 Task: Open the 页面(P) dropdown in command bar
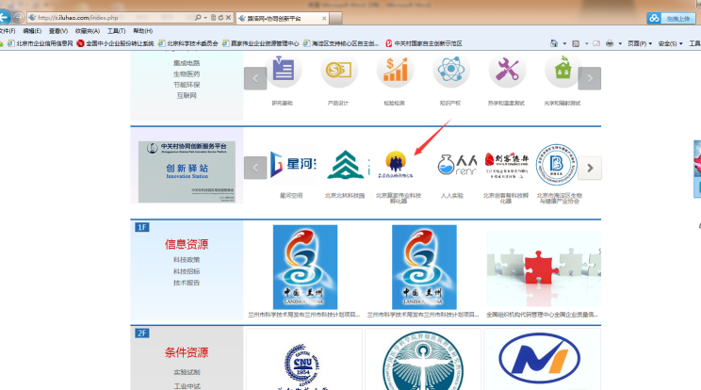click(640, 43)
